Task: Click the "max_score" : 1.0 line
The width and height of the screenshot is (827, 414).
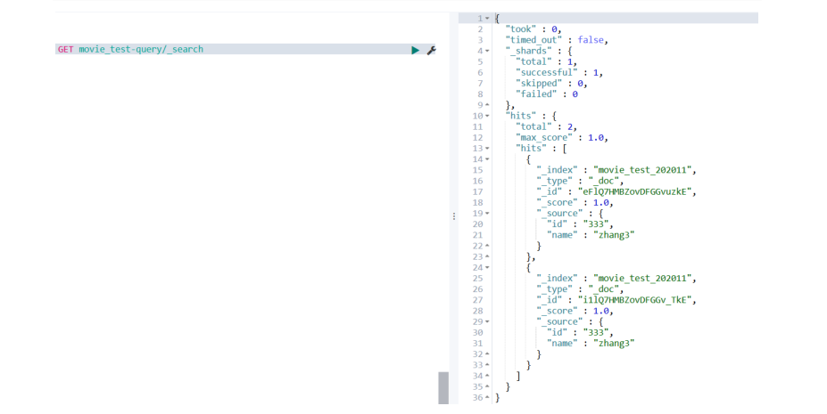Action: pyautogui.click(x=562, y=138)
